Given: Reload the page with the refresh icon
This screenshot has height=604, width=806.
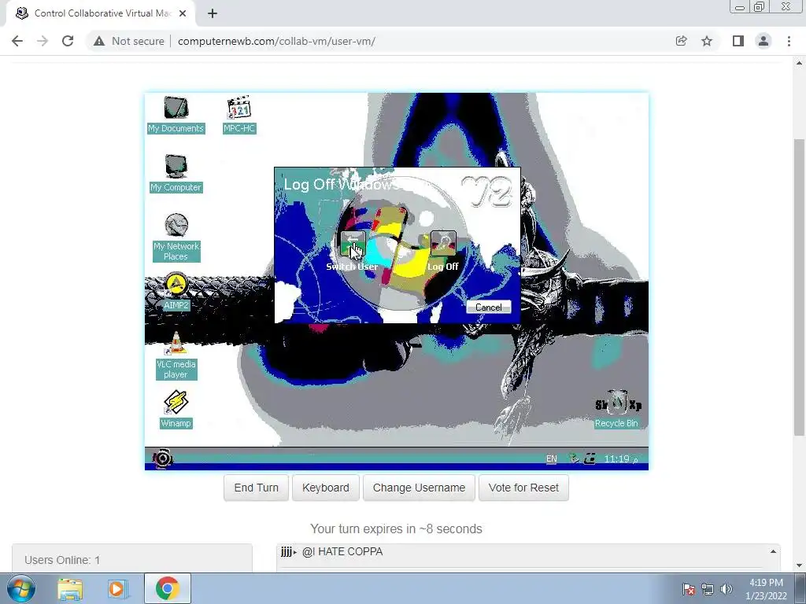Looking at the screenshot, I should click(68, 41).
